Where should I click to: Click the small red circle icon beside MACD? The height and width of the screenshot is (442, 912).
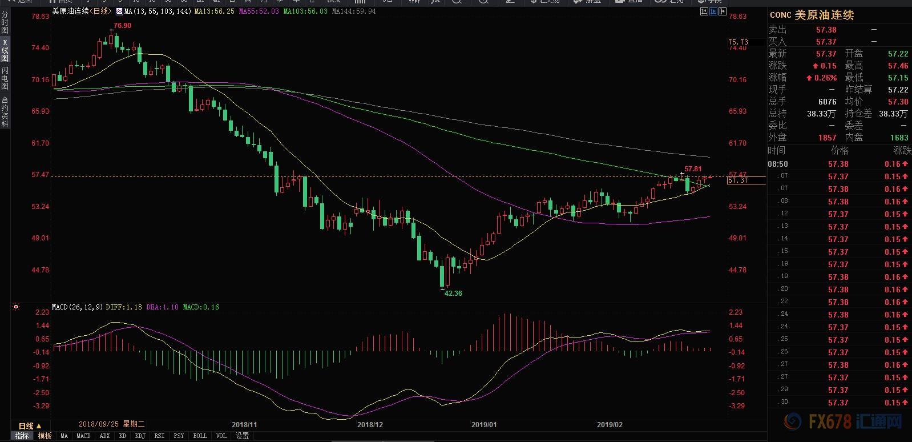click(16, 307)
